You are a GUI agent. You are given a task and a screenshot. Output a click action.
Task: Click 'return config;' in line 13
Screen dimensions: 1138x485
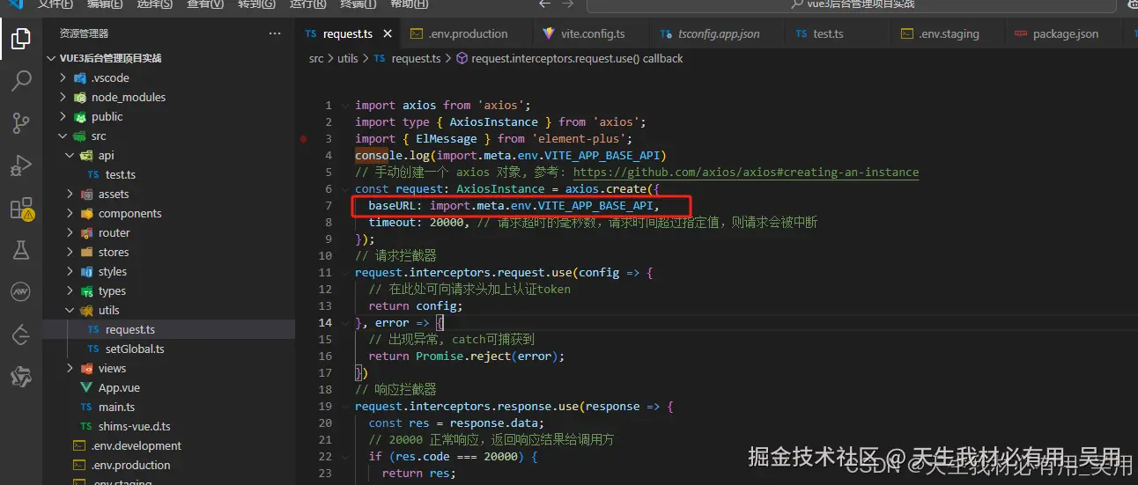[416, 305]
